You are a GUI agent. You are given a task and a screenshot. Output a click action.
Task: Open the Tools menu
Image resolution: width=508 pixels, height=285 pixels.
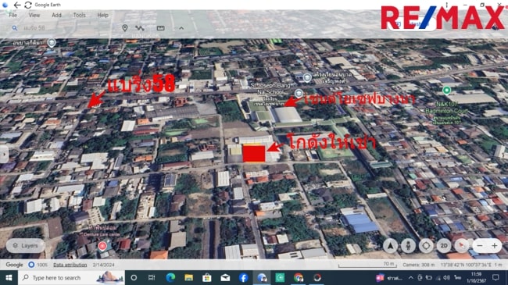tap(79, 15)
